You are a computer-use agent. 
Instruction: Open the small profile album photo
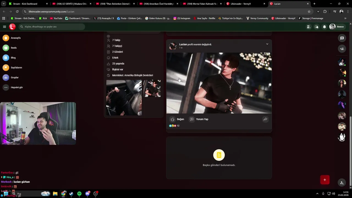point(152,89)
